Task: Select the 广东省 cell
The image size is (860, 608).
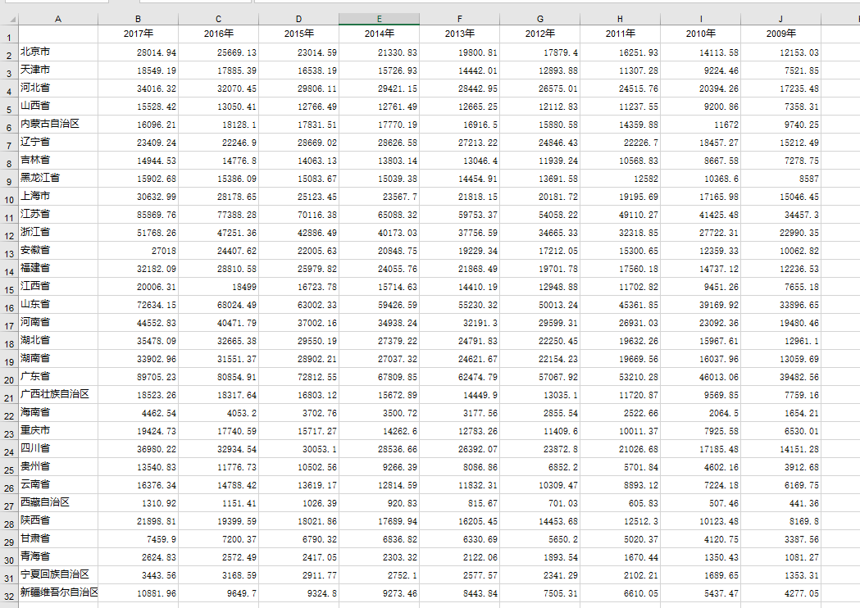Action: [x=58, y=377]
